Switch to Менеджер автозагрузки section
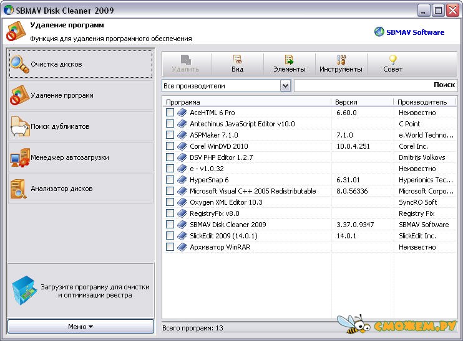 [80, 158]
